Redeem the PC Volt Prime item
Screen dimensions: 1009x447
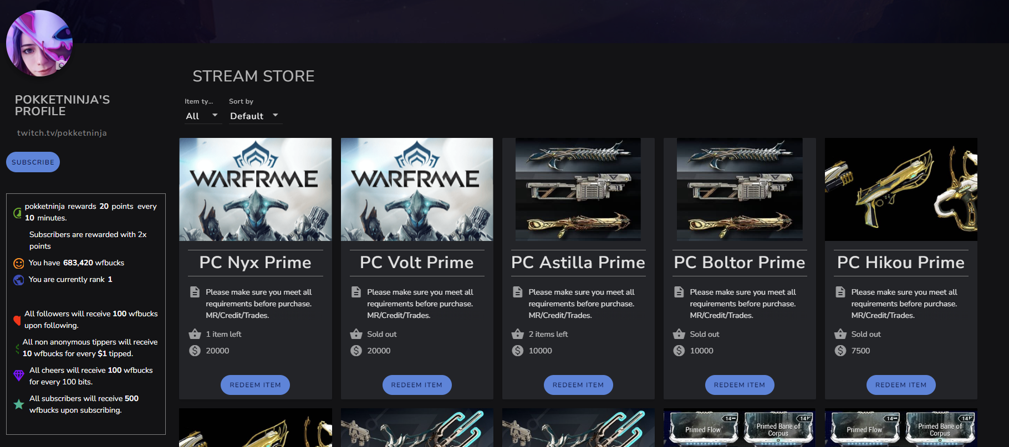pyautogui.click(x=417, y=385)
